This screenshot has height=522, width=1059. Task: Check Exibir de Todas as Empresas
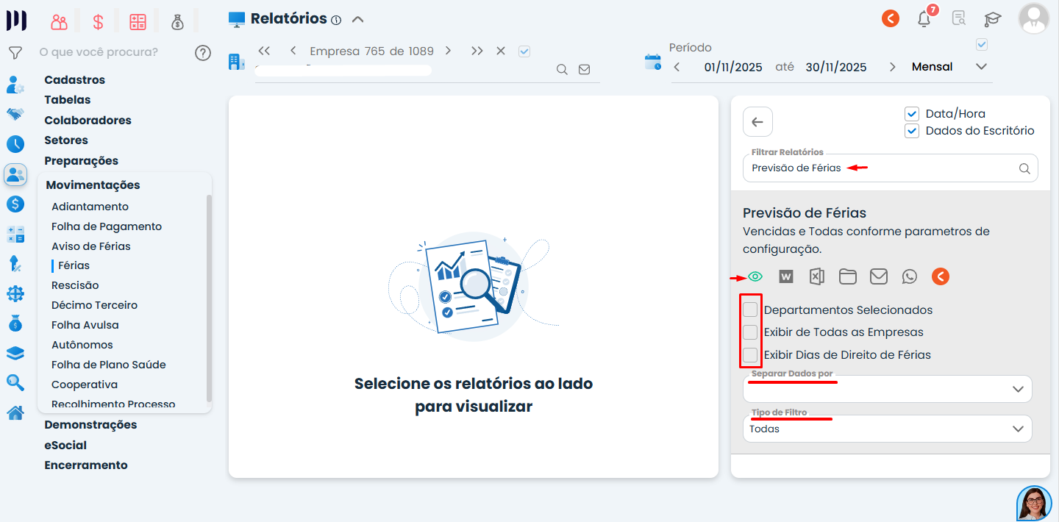click(x=750, y=332)
